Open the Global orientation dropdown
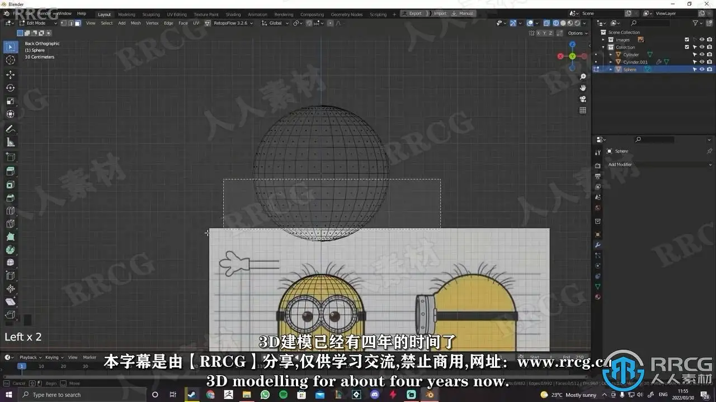This screenshot has width=716, height=402. (x=275, y=23)
